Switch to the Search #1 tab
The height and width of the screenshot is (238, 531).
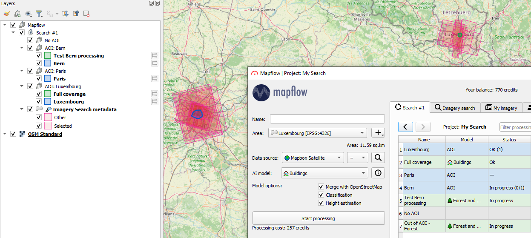point(410,107)
